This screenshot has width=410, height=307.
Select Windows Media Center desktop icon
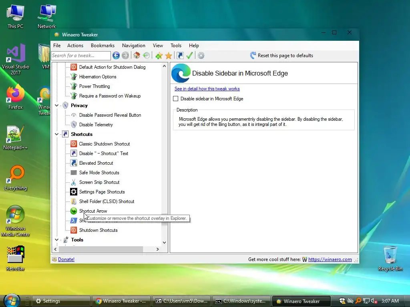click(x=16, y=221)
